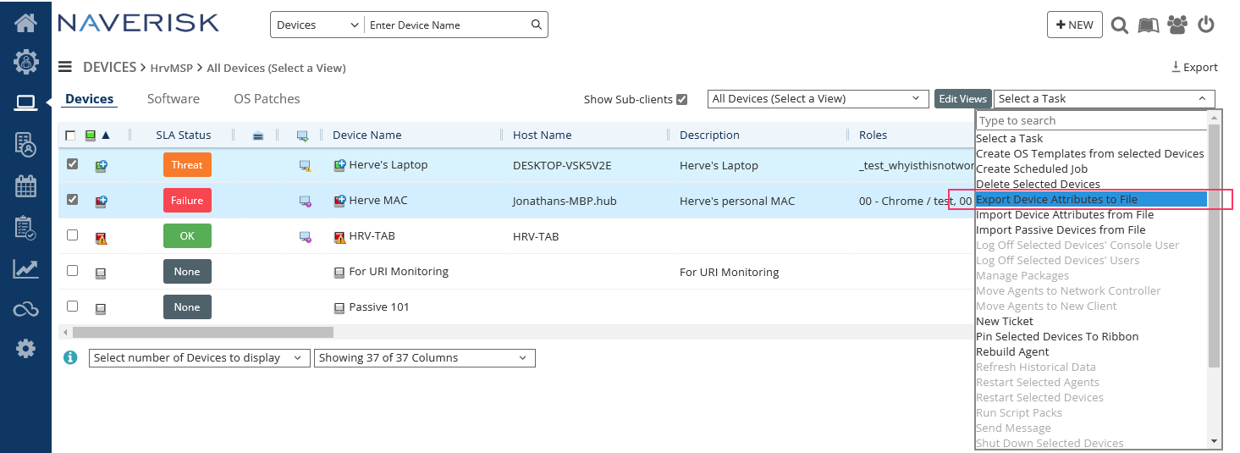This screenshot has width=1240, height=453.
Task: Click the Home icon in sidebar
Action: pyautogui.click(x=25, y=23)
